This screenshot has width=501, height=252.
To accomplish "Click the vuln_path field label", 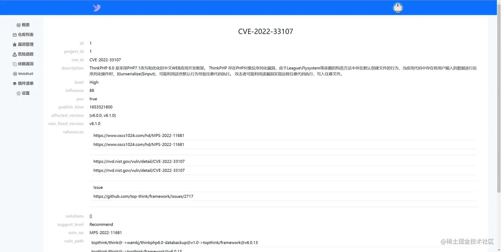I will tap(74, 241).
